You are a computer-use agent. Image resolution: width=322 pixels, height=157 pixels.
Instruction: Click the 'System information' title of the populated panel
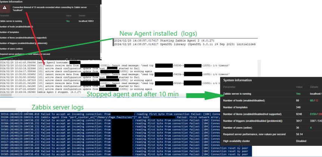click(x=238, y=80)
